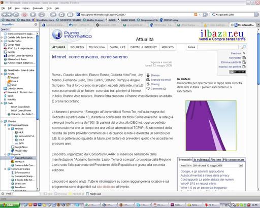Click the Stop loading red button
260x208 pixels.
pos(24,15)
